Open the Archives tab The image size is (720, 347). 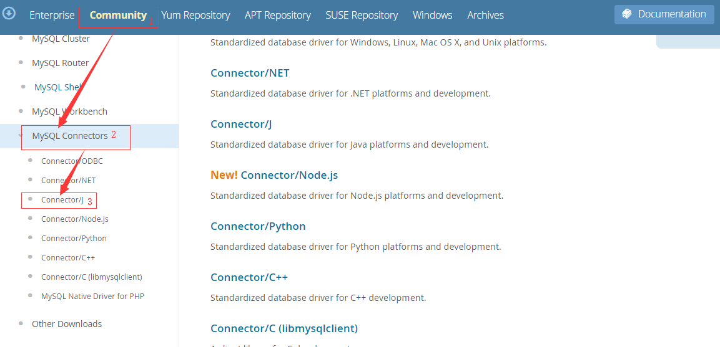[485, 15]
